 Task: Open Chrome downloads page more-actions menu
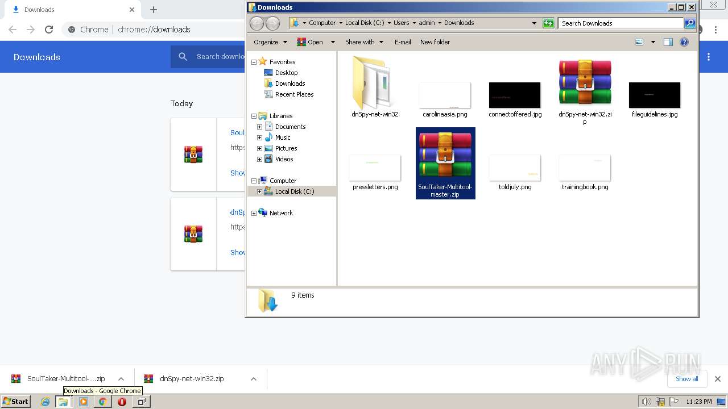[709, 57]
